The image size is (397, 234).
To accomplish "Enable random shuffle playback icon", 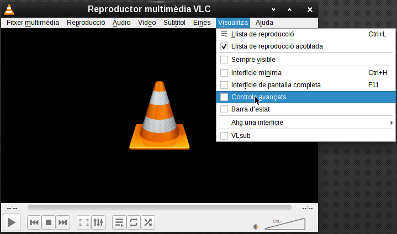I will [148, 222].
